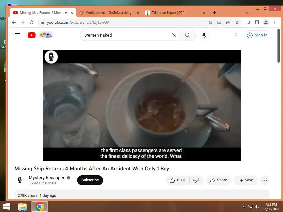Close the Workable Ats tab
This screenshot has width=283, height=212.
click(138, 13)
